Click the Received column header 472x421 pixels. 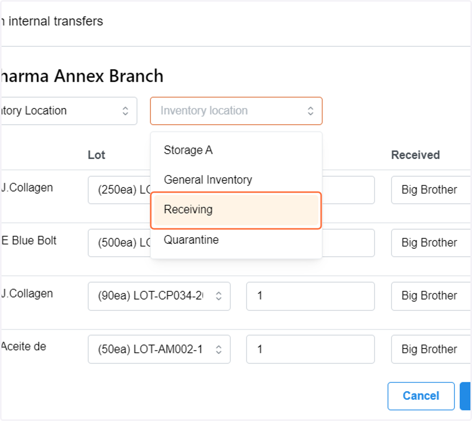tap(415, 155)
